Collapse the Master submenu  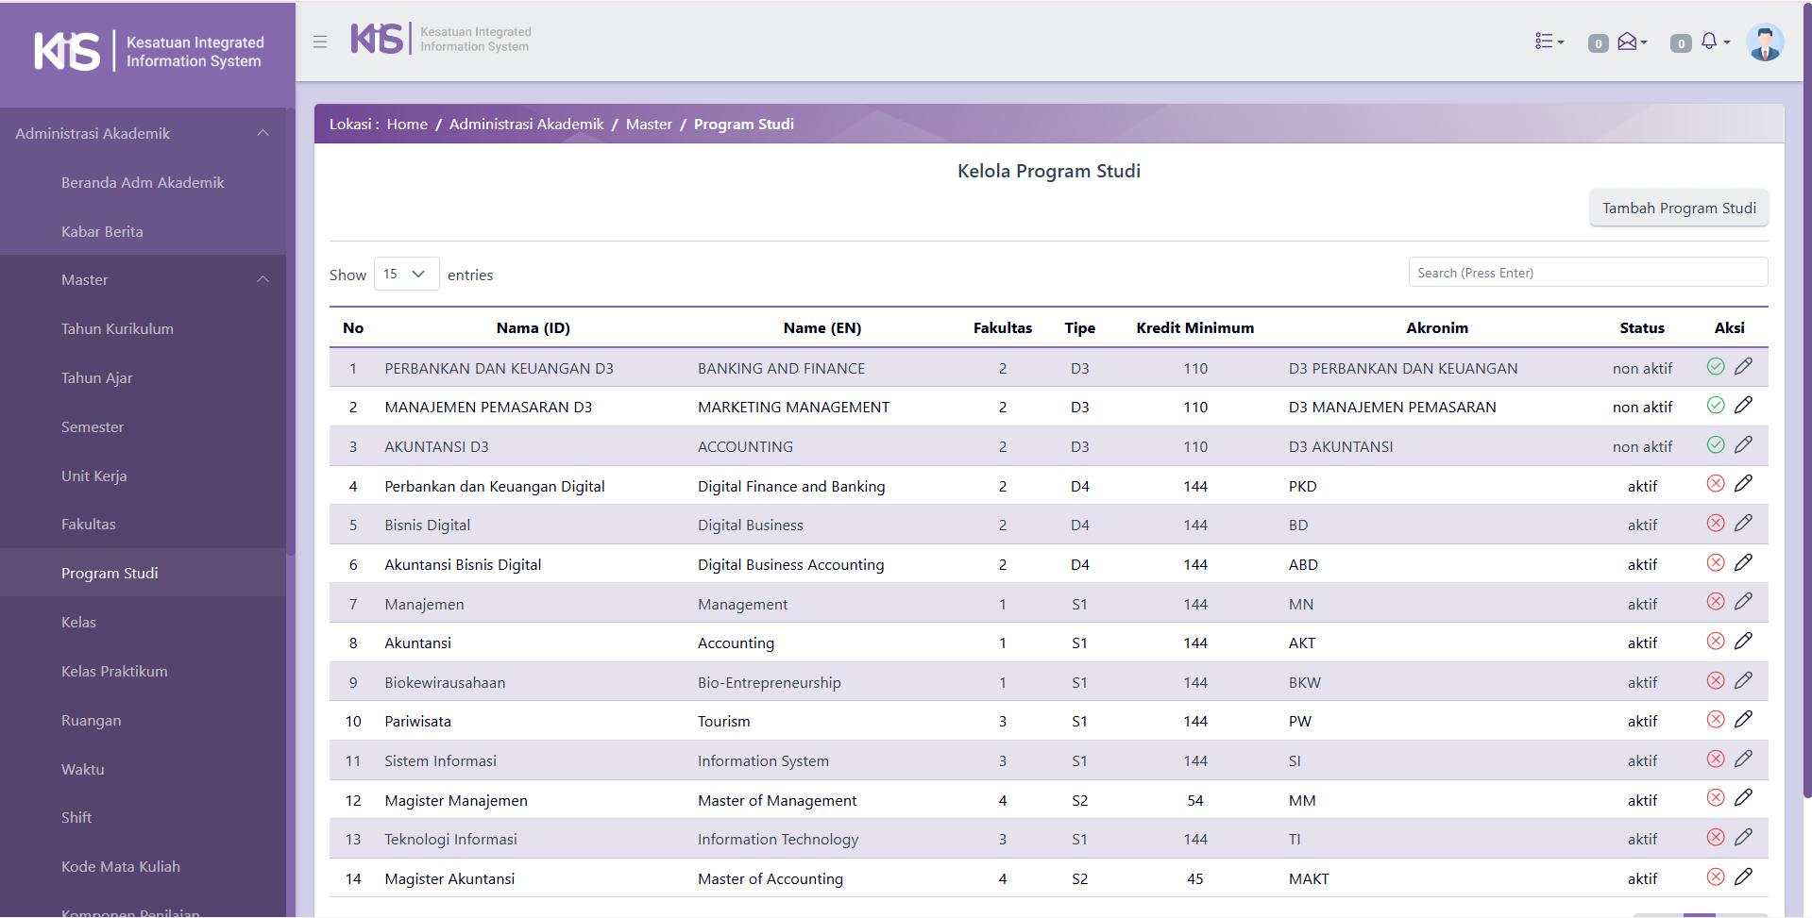coord(263,279)
